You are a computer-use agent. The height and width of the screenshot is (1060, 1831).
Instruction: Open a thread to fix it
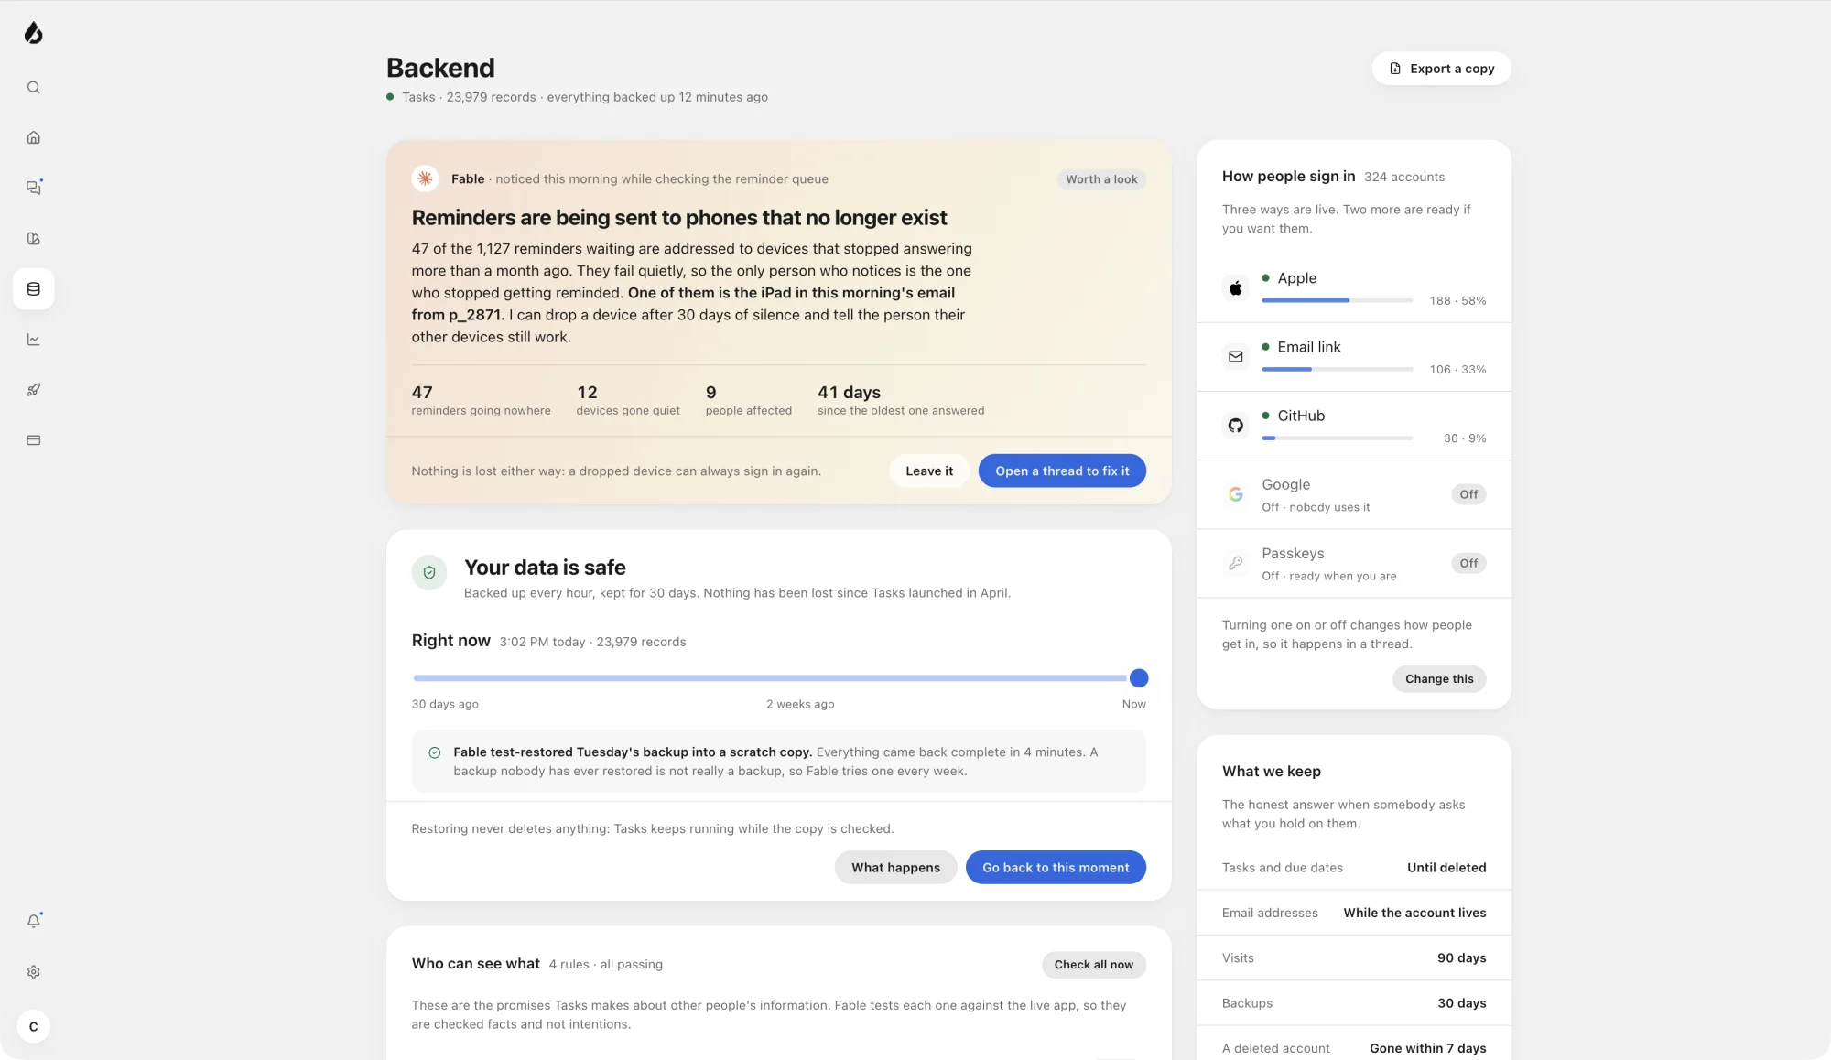click(1062, 471)
